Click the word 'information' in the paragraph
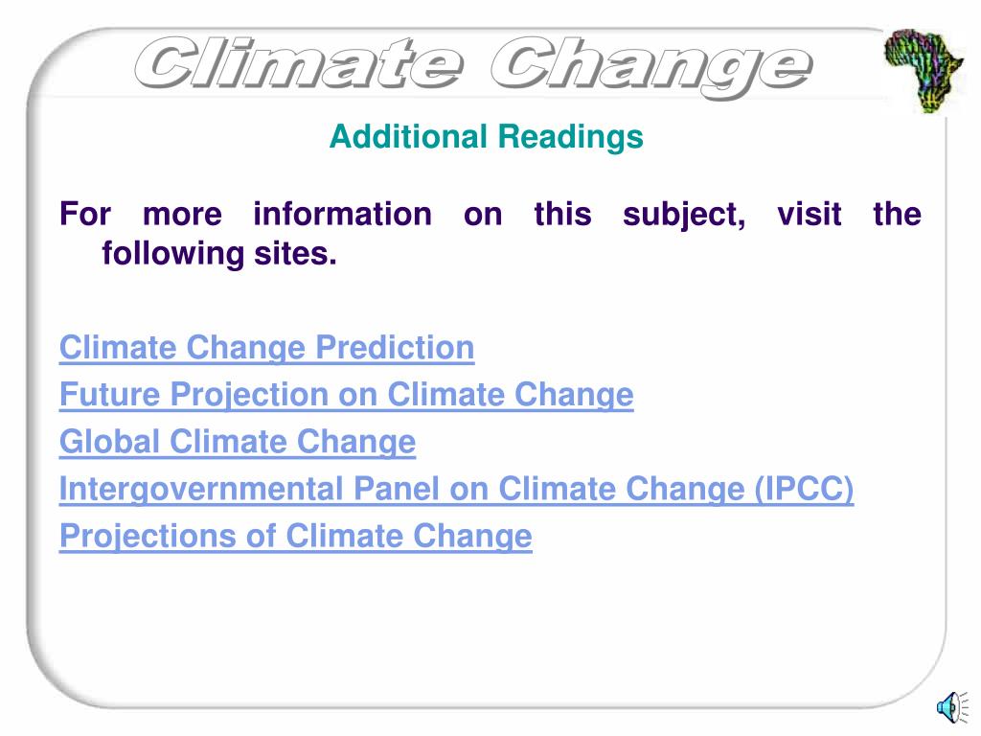This screenshot has height=736, width=981. pos(342,214)
